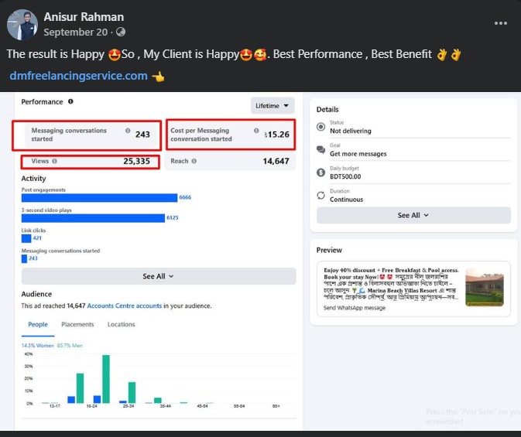Open the Anisur Rahman profile name link

coord(84,17)
